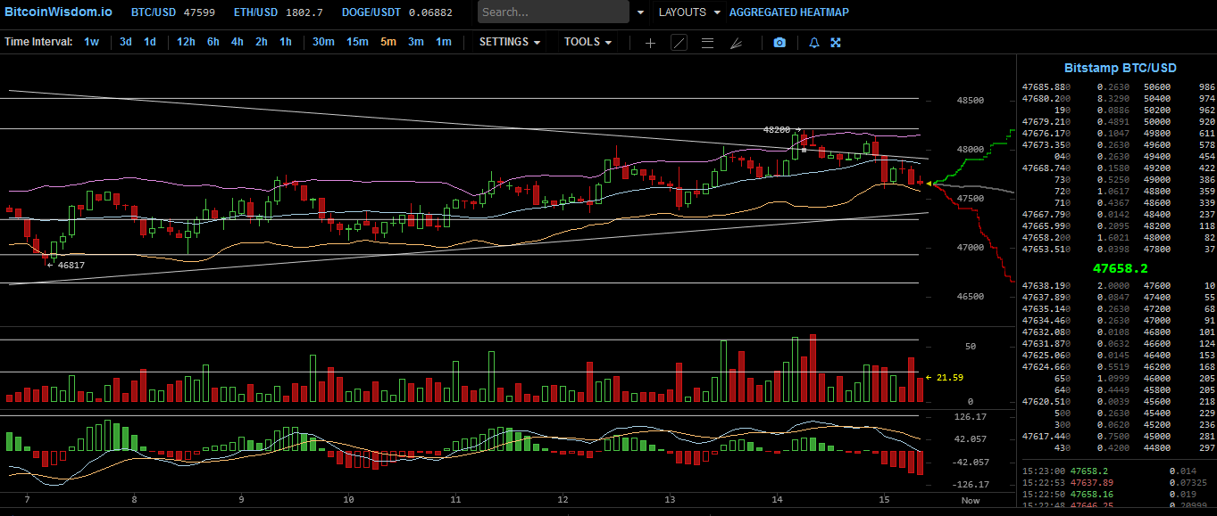
Task: Open the BTC/USD ticker in header
Action: (x=171, y=12)
